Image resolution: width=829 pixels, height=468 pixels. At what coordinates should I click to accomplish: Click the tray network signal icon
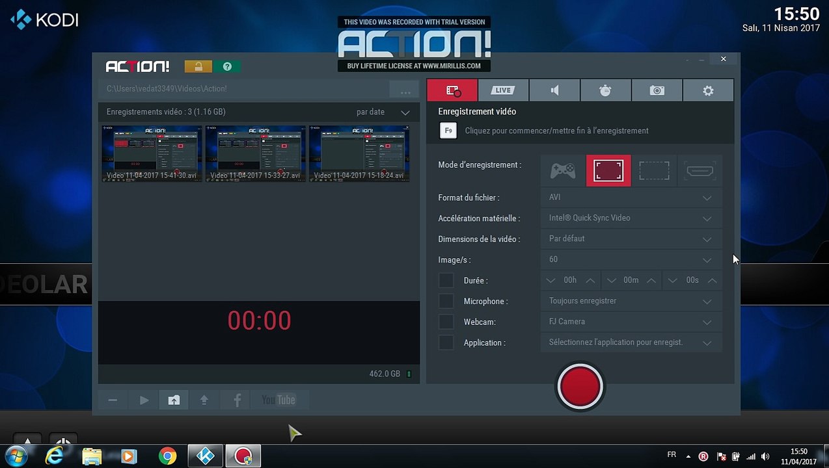(x=750, y=456)
